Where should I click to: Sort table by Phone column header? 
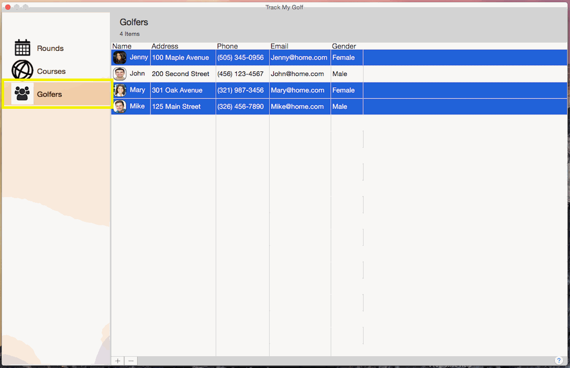tap(227, 46)
